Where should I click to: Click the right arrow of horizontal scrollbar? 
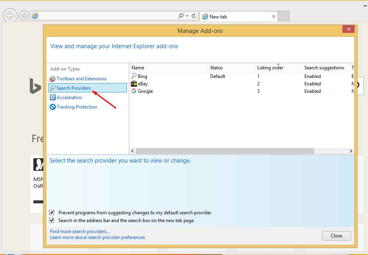[351, 151]
